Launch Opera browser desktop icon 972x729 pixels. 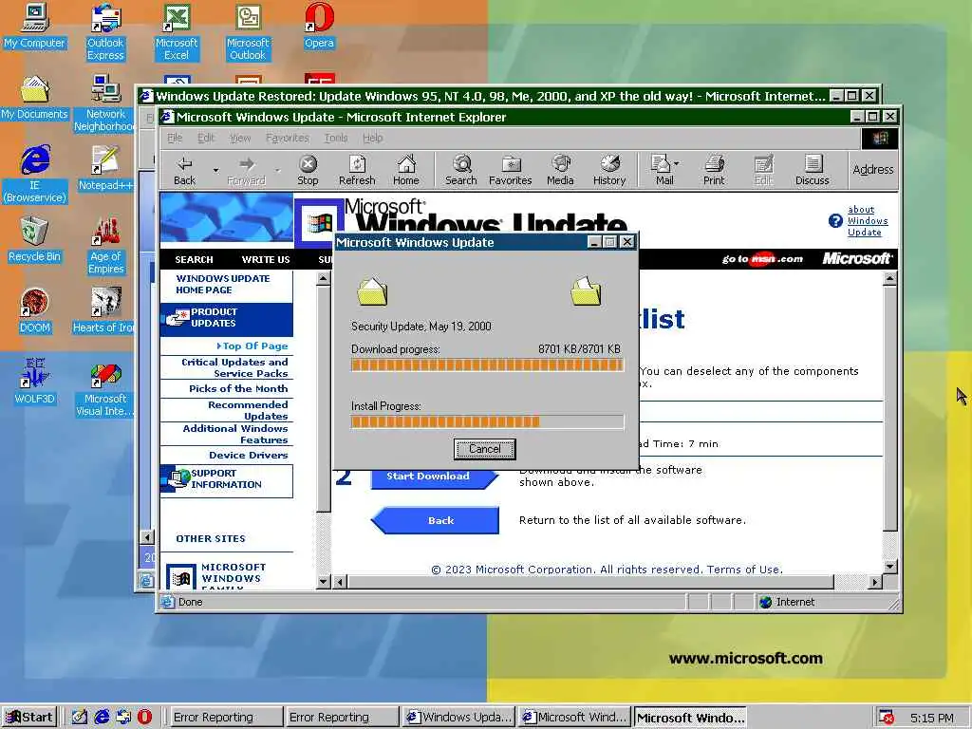pos(319,26)
